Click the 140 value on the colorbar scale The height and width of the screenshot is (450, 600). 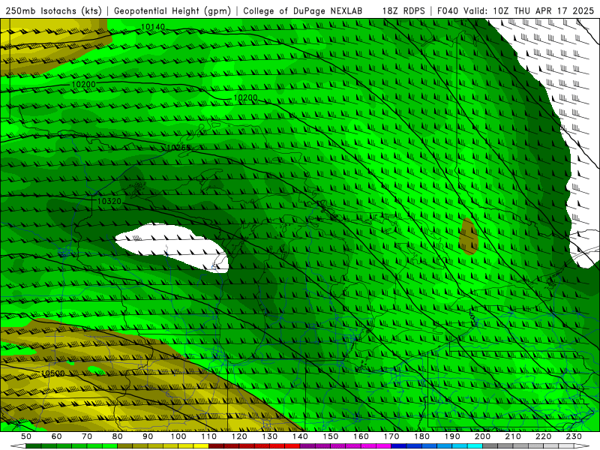point(300,436)
